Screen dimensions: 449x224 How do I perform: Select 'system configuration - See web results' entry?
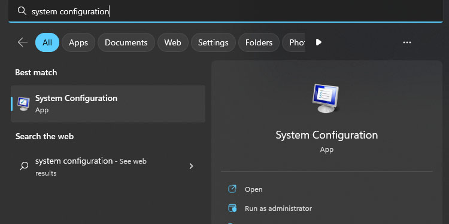pos(108,167)
